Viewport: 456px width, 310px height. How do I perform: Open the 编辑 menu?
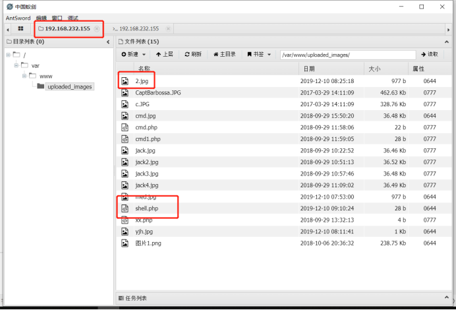42,18
